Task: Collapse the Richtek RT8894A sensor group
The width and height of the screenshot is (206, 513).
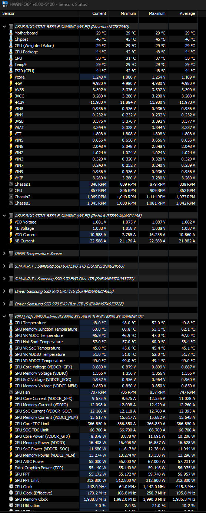Action: tap(4, 216)
